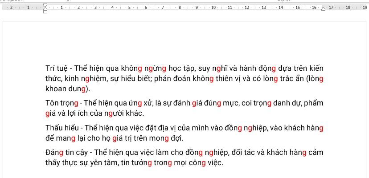Screen dimensions: 369x178
Task: Click the words 'kinh nghiệm'
Action: [x=85, y=79]
